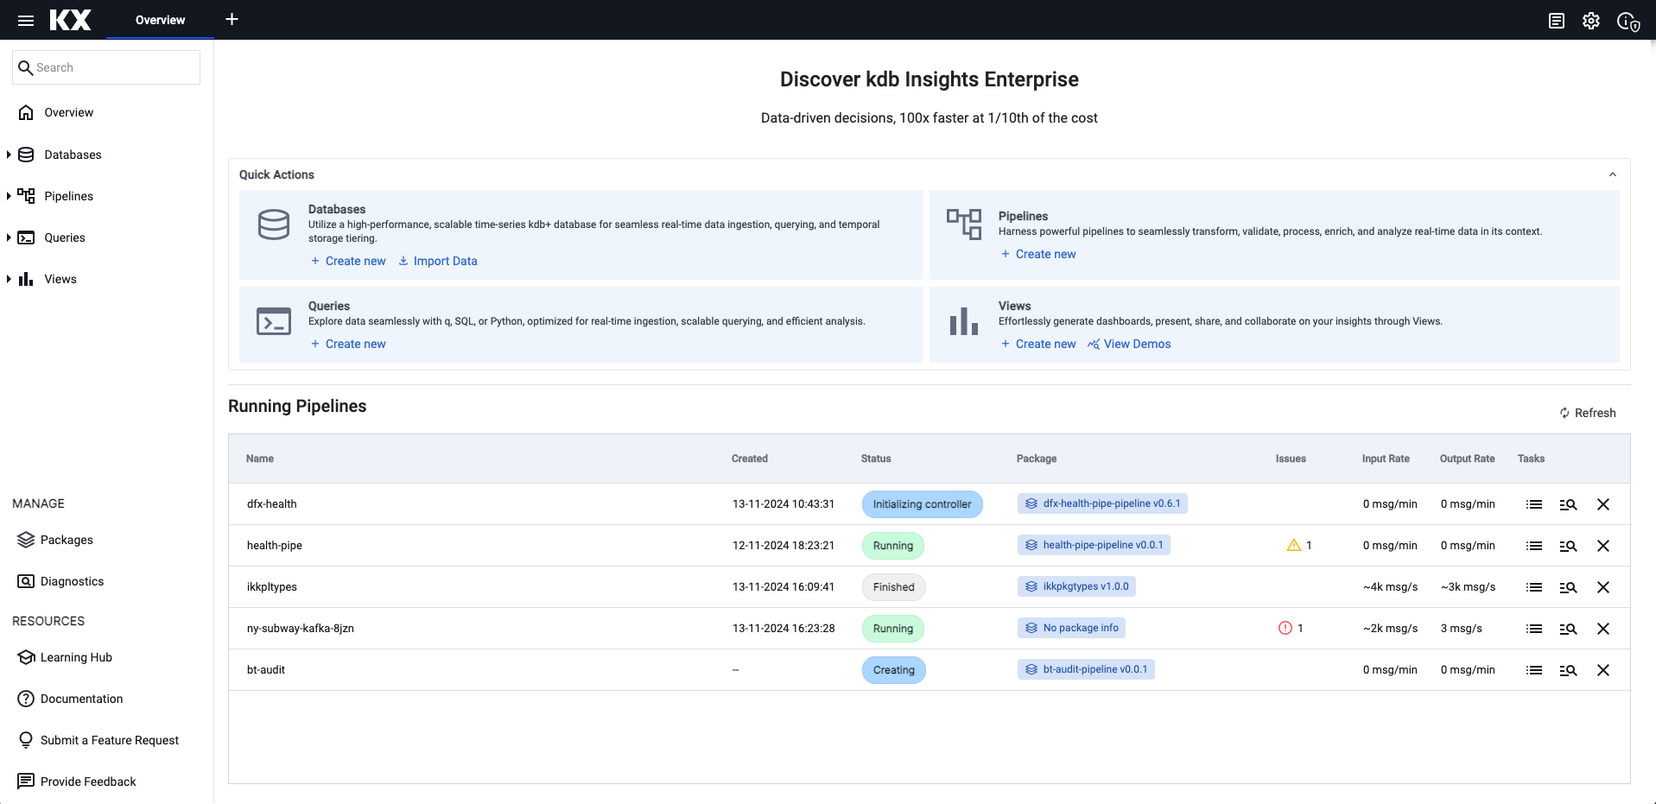Open health-pipe-pipeline v0.0.1 package

[x=1094, y=545]
